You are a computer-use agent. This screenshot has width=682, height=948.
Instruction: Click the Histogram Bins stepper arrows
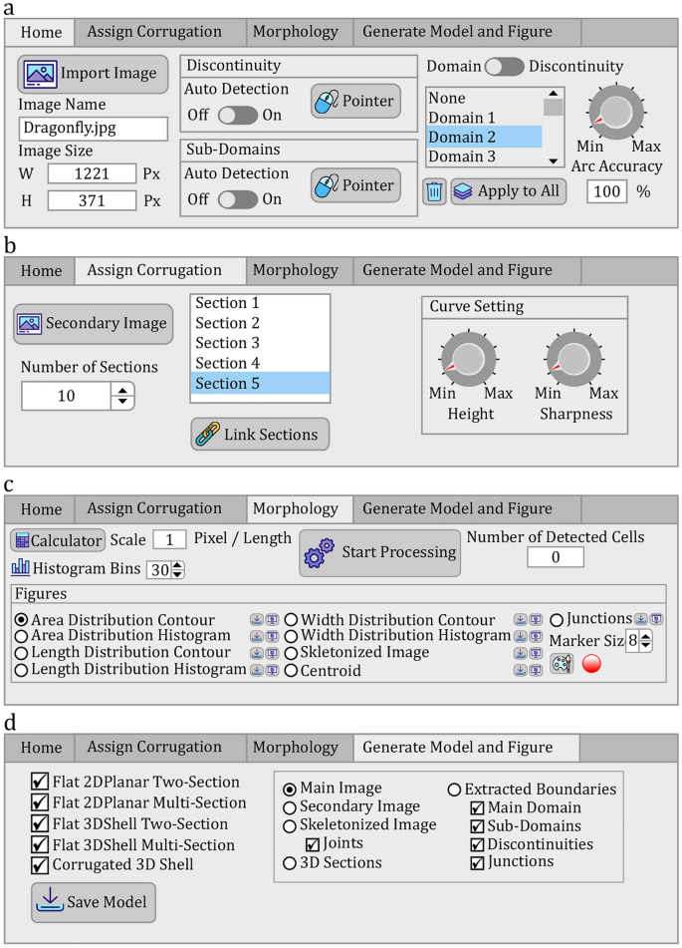tap(177, 569)
